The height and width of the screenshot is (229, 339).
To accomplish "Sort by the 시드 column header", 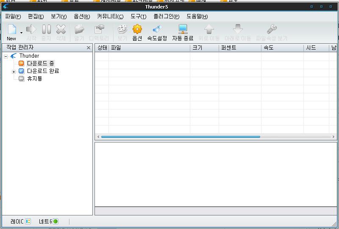I will tap(316, 48).
